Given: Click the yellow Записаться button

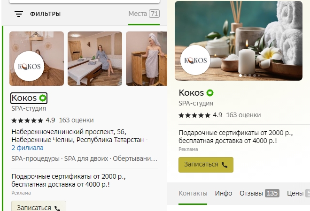Looking at the screenshot, I should [x=206, y=165].
